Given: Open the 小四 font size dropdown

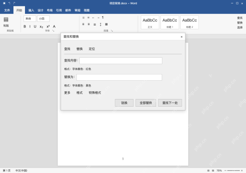Looking at the screenshot, I should (43, 19).
